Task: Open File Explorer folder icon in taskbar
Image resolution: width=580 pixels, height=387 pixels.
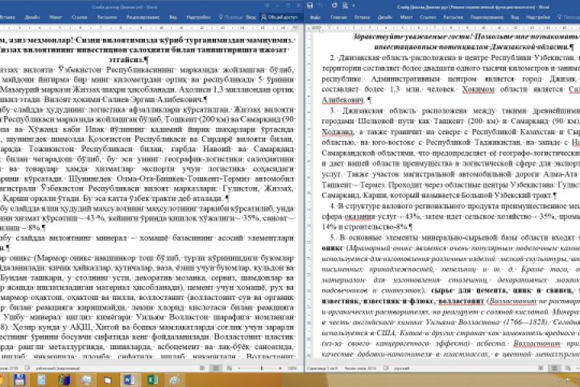Action: click(108, 380)
